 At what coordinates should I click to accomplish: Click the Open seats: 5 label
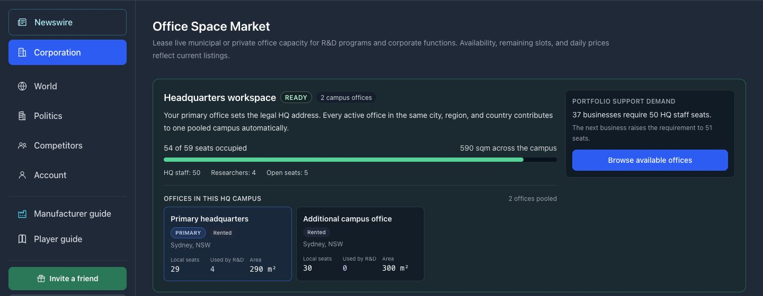click(x=287, y=173)
